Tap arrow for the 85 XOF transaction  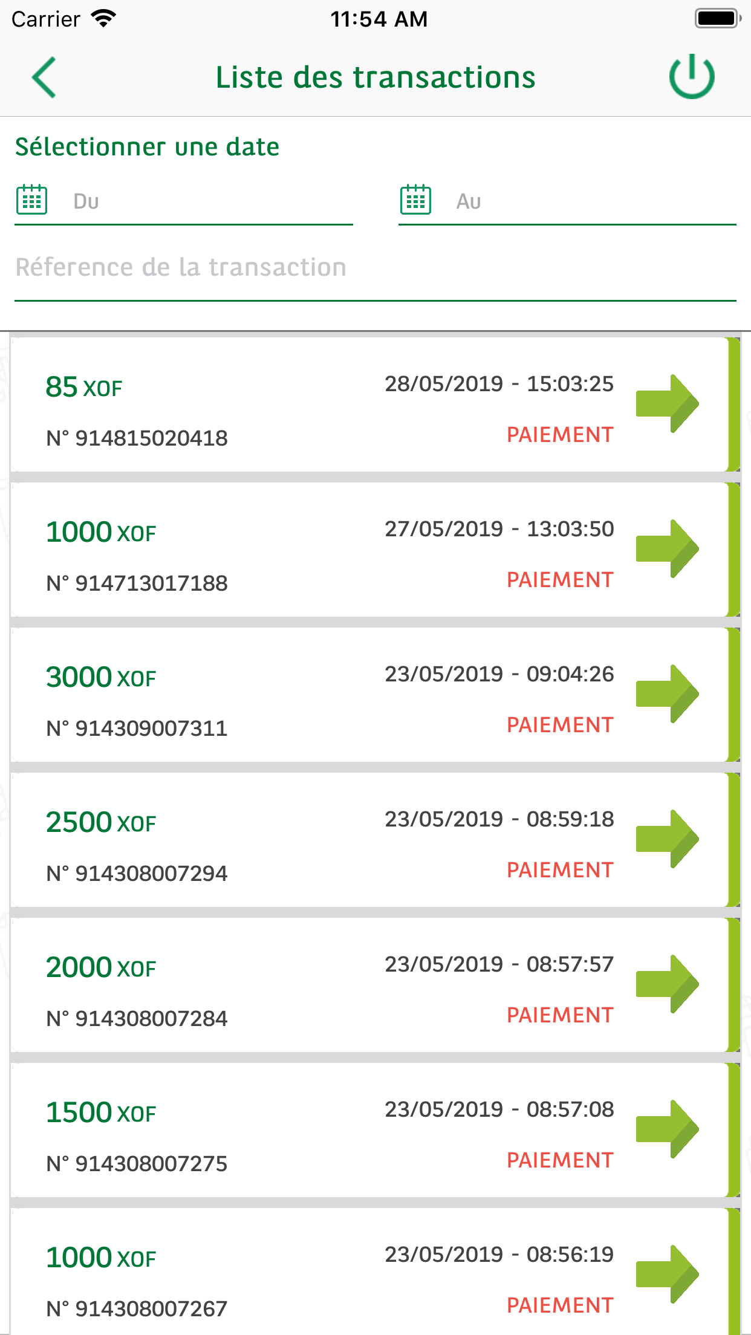tap(667, 403)
